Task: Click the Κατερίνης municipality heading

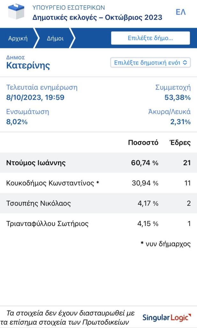Action: [x=28, y=65]
